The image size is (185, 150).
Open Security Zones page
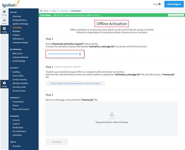point(19,91)
